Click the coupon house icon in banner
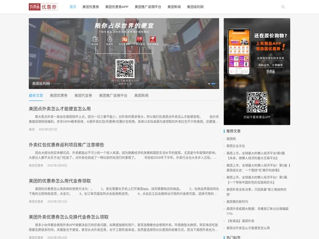The width and height of the screenshot is (319, 239). 95,39
